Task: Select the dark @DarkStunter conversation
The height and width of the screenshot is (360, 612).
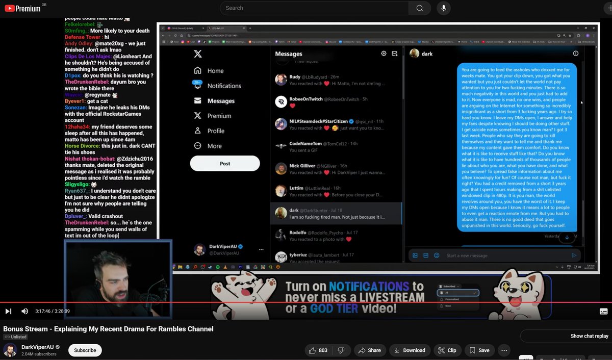Action: pyautogui.click(x=336, y=213)
